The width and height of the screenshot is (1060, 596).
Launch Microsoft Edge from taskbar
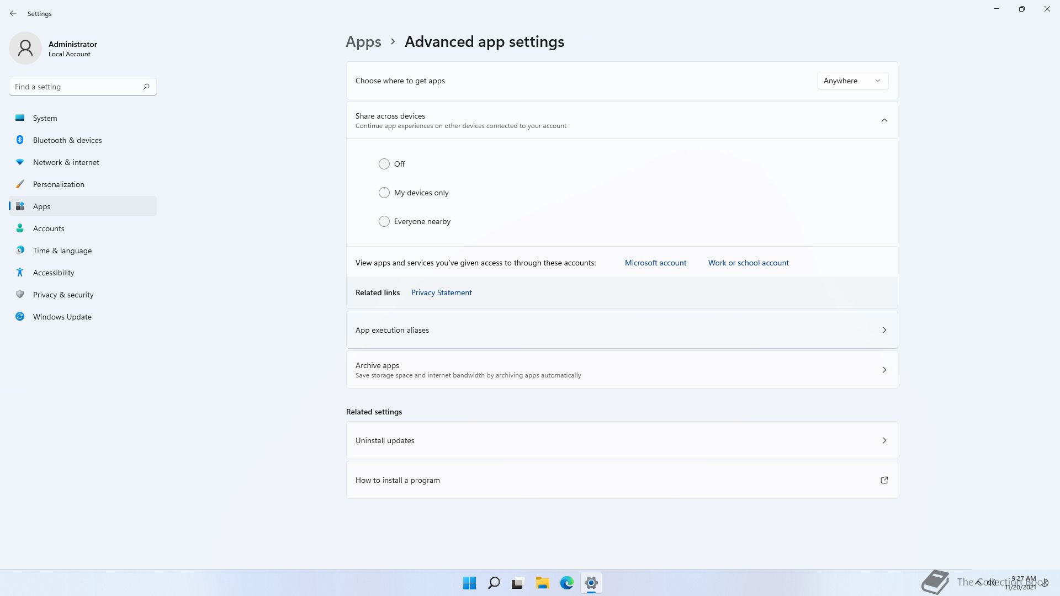tap(566, 583)
